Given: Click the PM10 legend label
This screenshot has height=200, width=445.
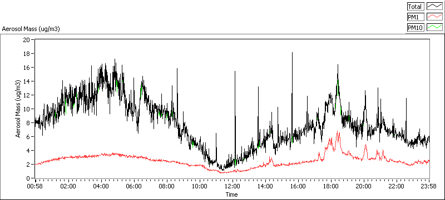Looking at the screenshot, I should click(416, 27).
